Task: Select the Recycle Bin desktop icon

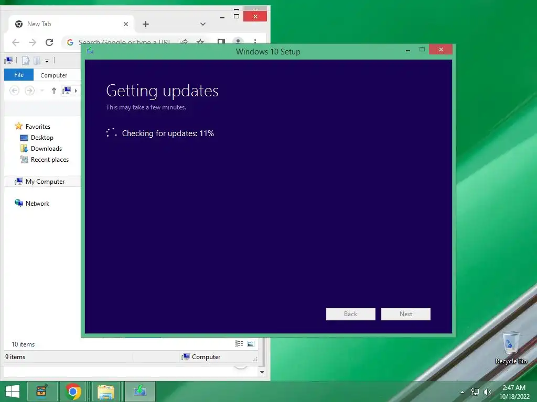Action: point(511,348)
